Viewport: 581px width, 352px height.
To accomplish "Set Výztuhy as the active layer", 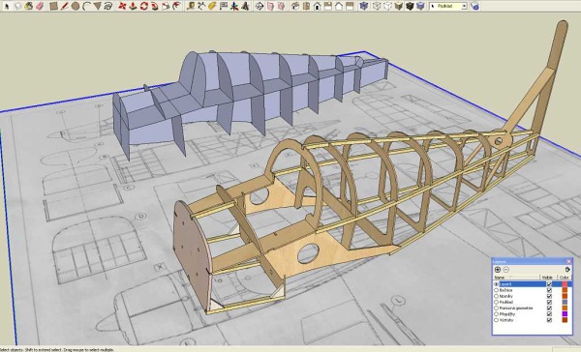I will pos(496,320).
